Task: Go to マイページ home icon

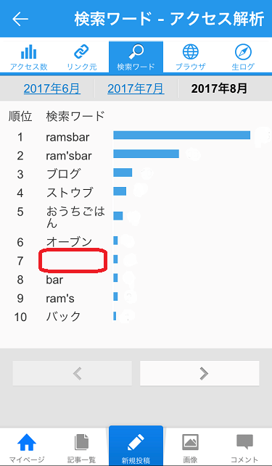Action: (x=27, y=447)
